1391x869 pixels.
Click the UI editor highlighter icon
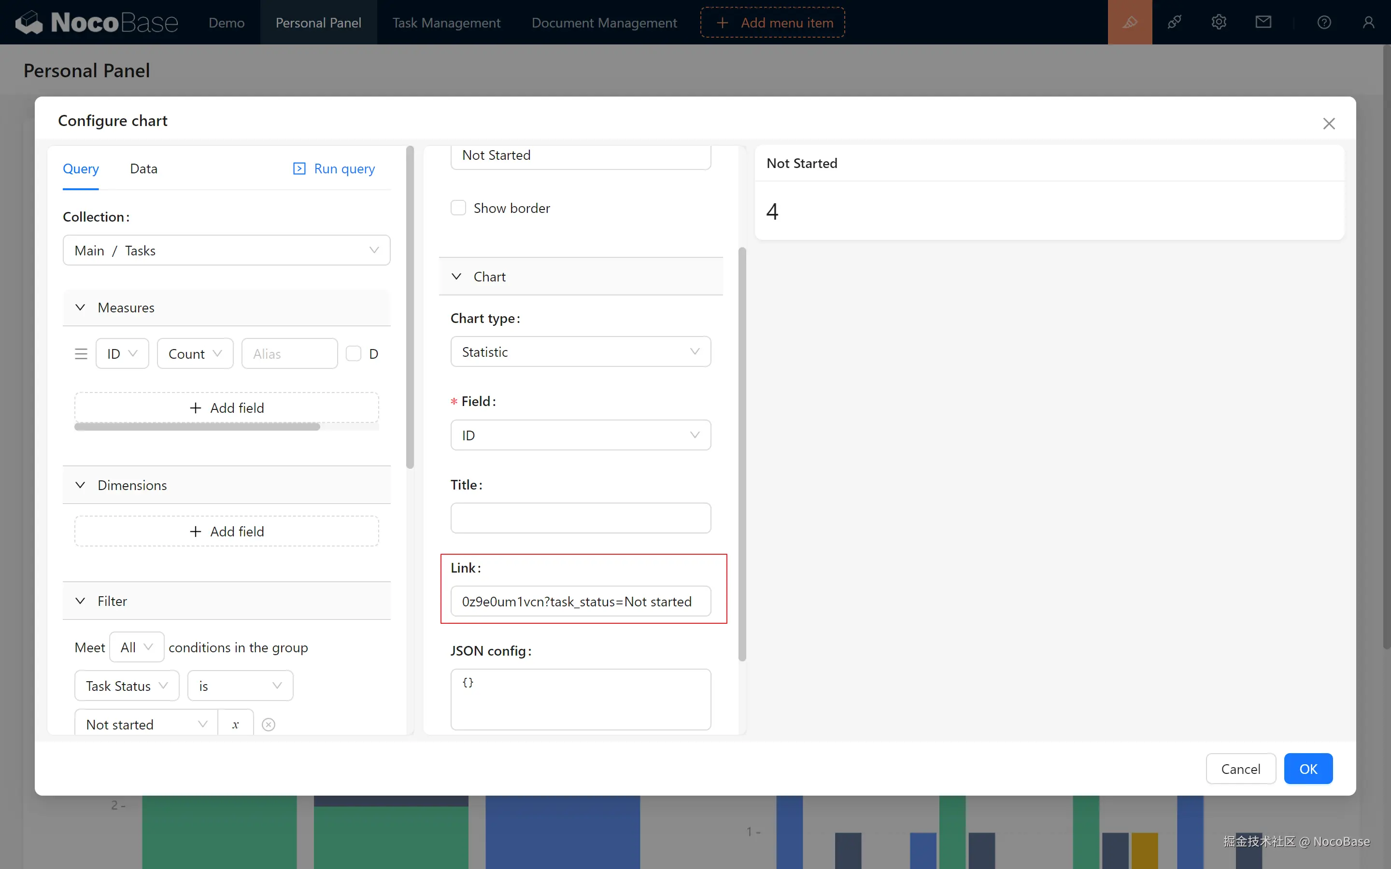point(1130,22)
